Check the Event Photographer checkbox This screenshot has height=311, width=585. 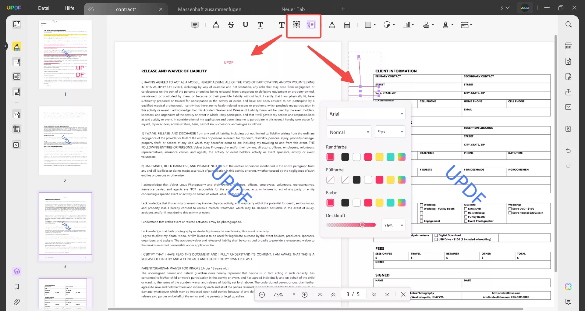point(466,221)
